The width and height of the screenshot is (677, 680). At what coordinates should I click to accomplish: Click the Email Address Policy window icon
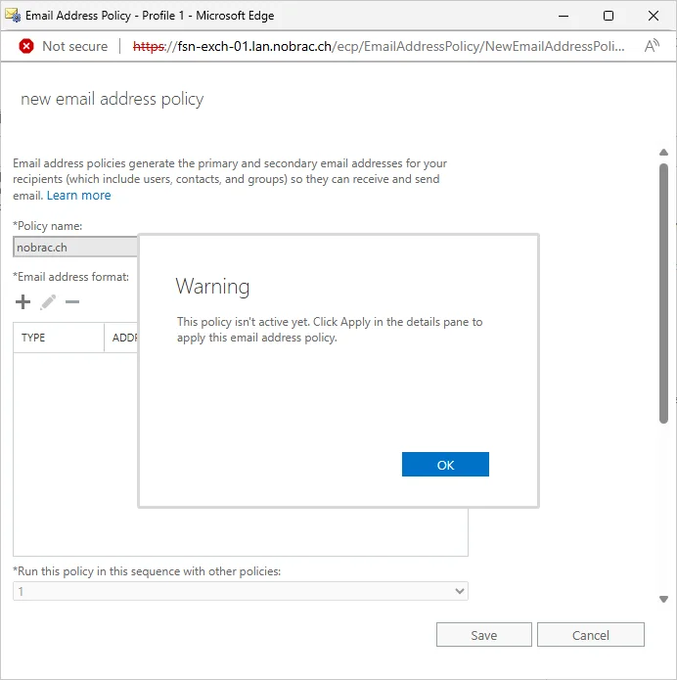(13, 16)
